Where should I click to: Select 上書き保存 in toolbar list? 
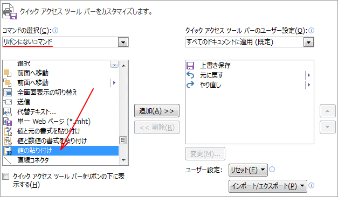coord(250,66)
